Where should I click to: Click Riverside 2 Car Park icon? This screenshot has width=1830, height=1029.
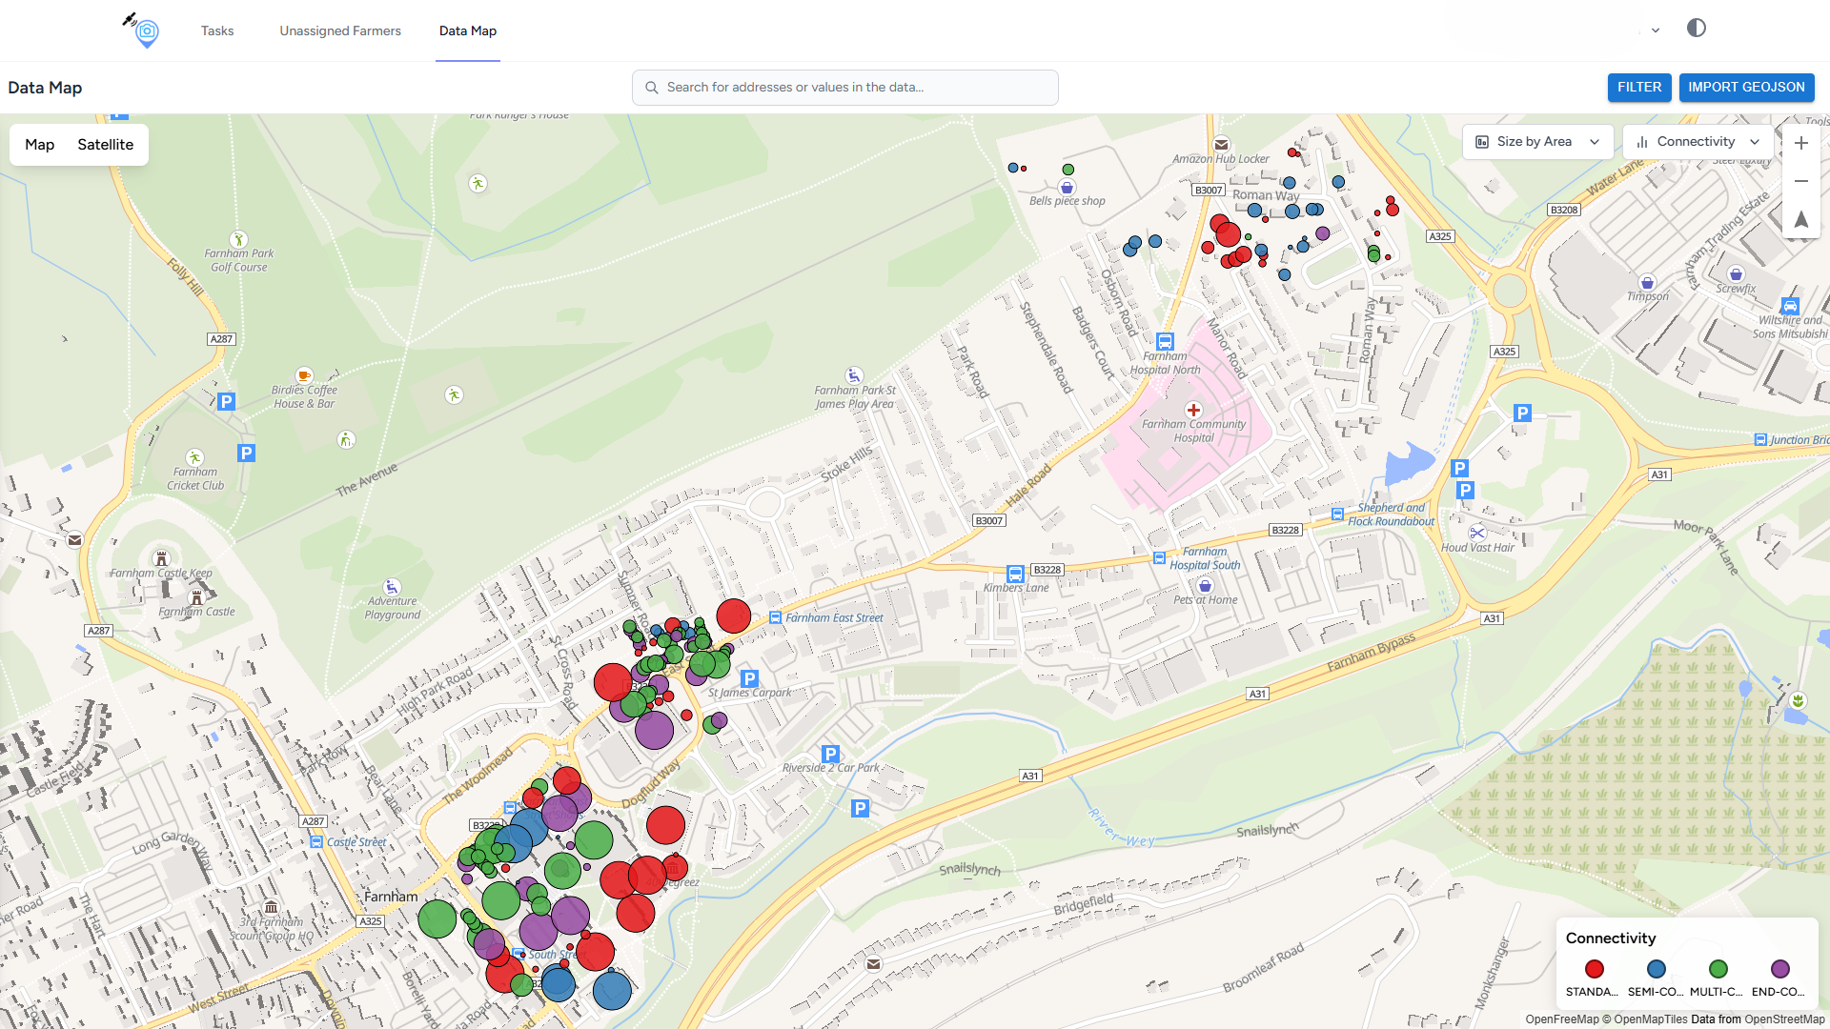(830, 753)
